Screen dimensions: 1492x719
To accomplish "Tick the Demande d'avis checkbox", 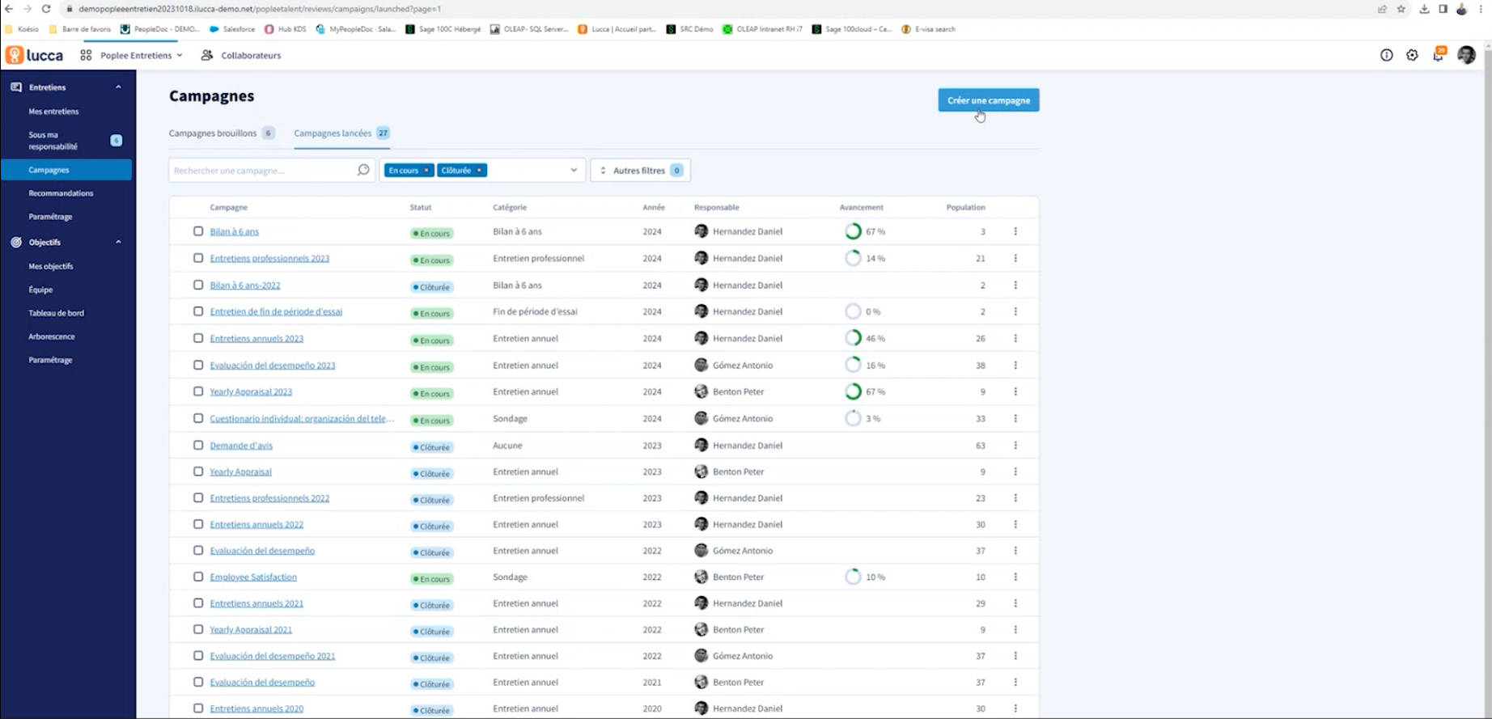I will pyautogui.click(x=198, y=445).
